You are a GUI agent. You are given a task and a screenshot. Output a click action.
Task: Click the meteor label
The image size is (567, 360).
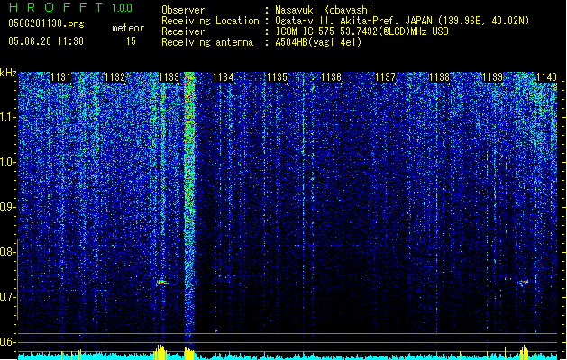click(x=128, y=28)
